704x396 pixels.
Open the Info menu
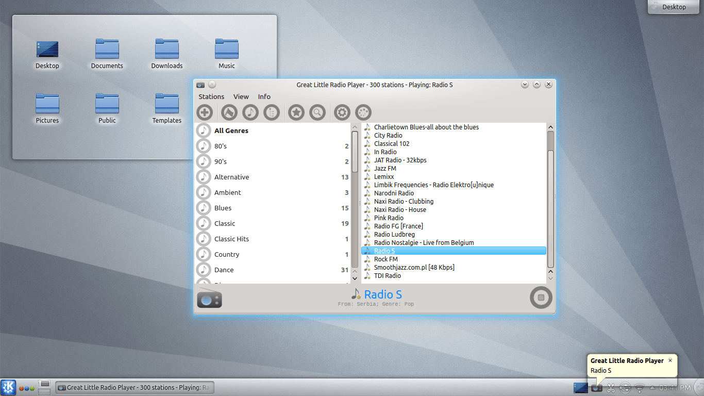[264, 96]
